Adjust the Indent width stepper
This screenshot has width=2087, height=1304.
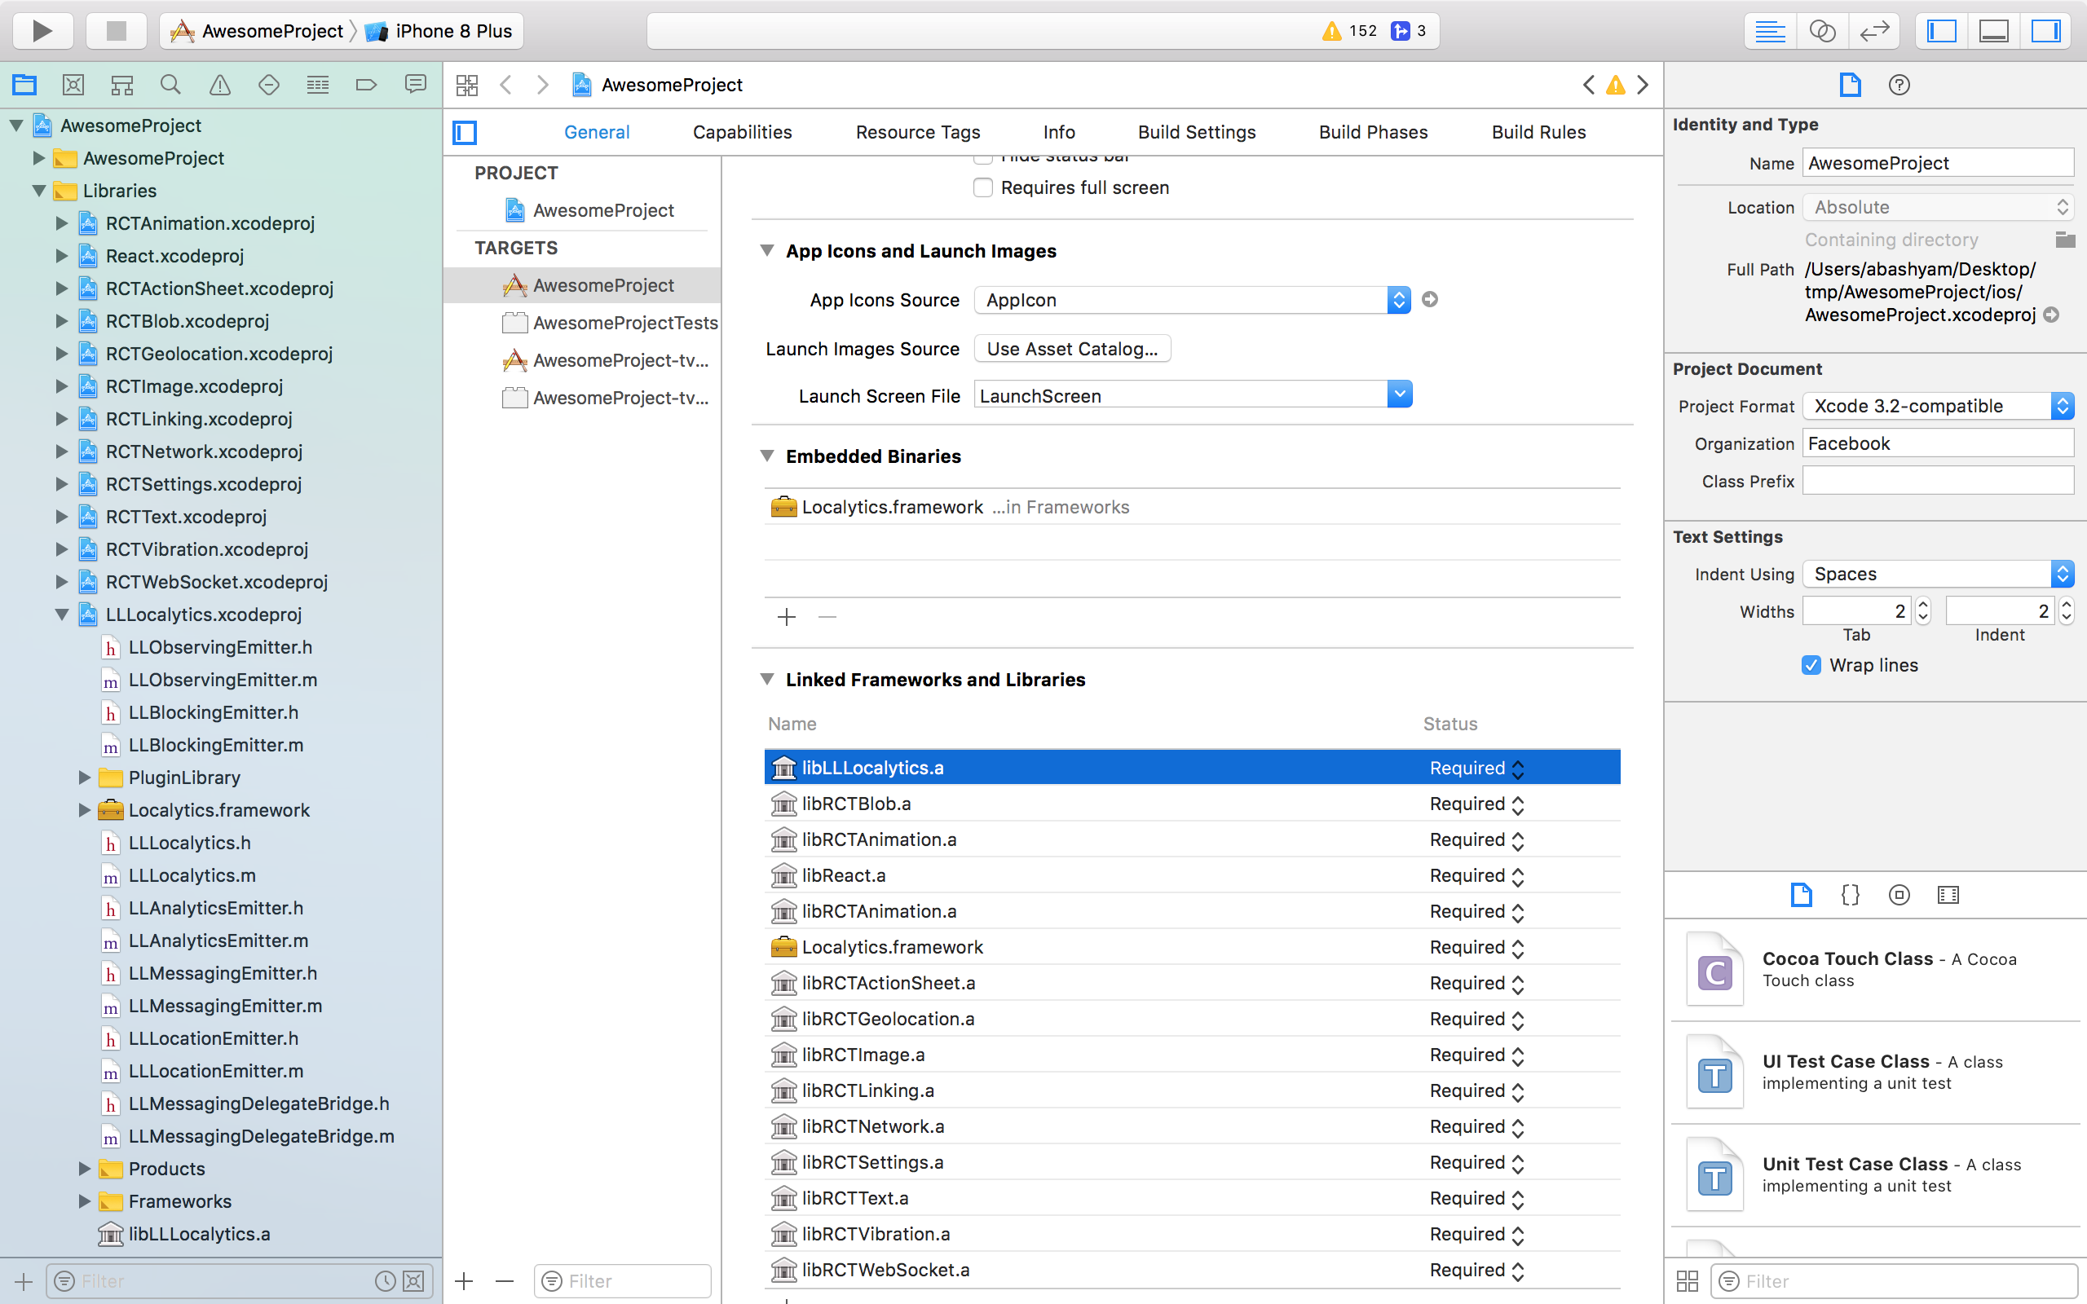pyautogui.click(x=2066, y=610)
